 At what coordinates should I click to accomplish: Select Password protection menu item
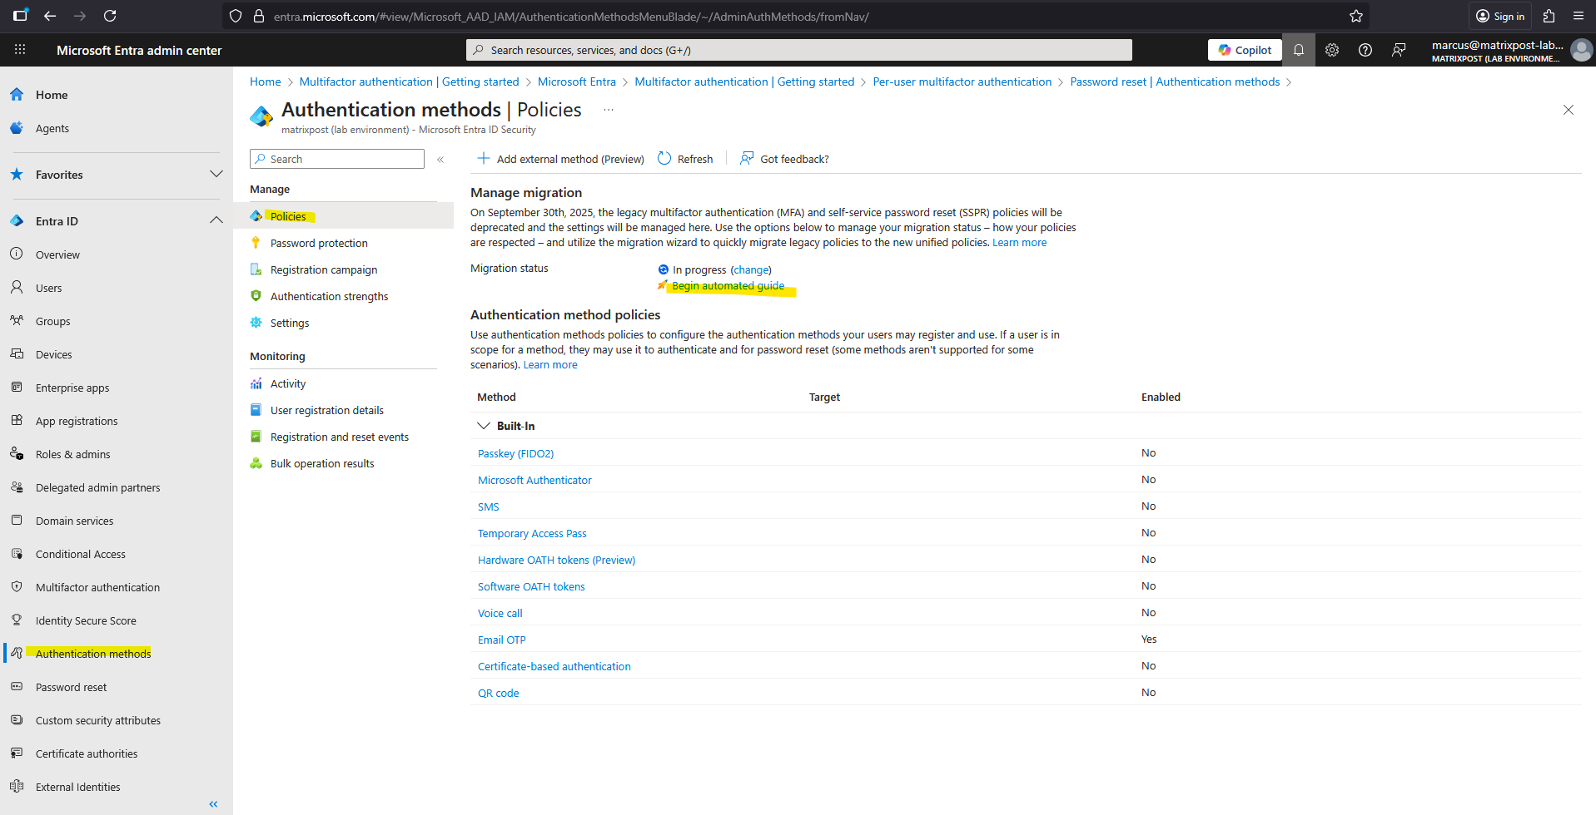[x=319, y=244]
